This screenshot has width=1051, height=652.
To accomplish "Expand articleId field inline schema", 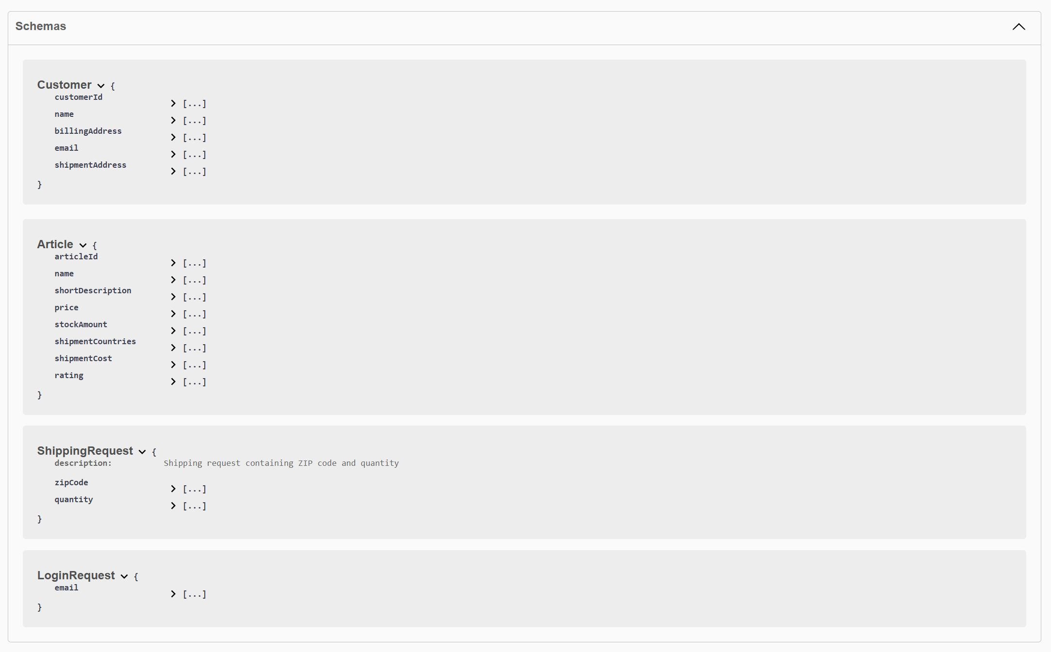I will pos(174,263).
